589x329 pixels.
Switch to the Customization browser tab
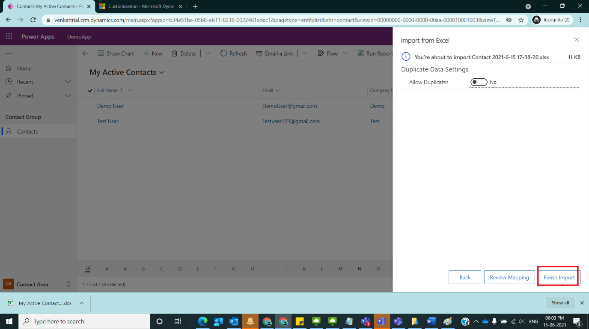[x=137, y=6]
